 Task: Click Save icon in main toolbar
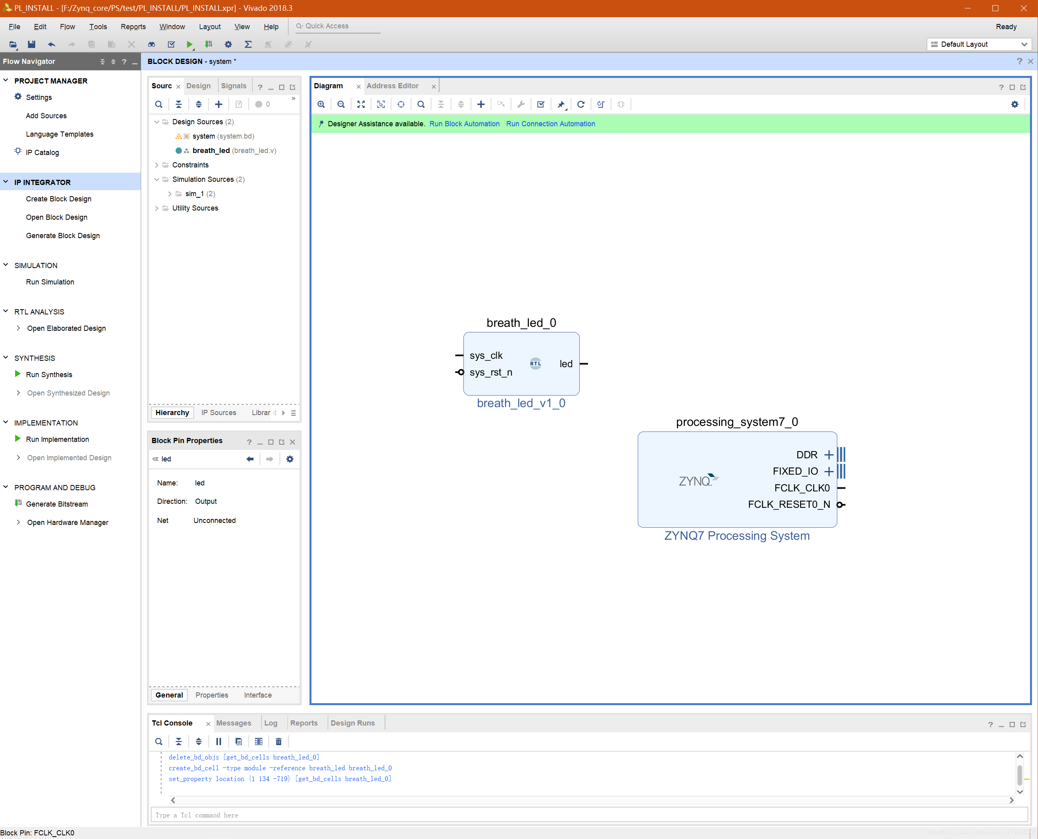(x=32, y=44)
